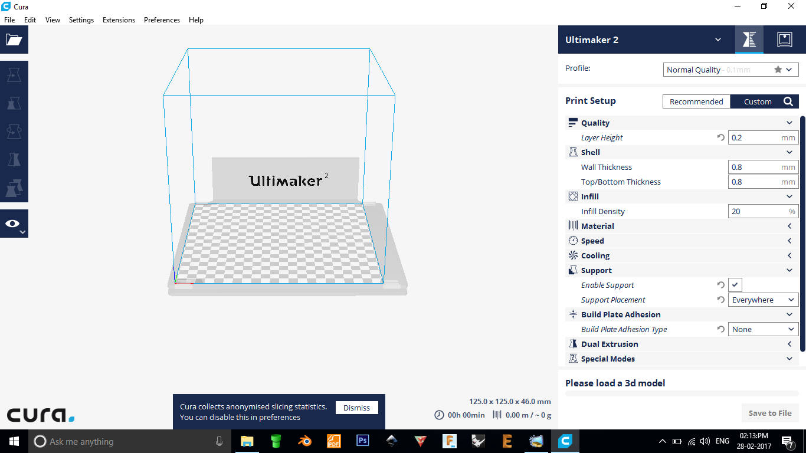
Task: Click the Ask me anything search box
Action: point(129,441)
